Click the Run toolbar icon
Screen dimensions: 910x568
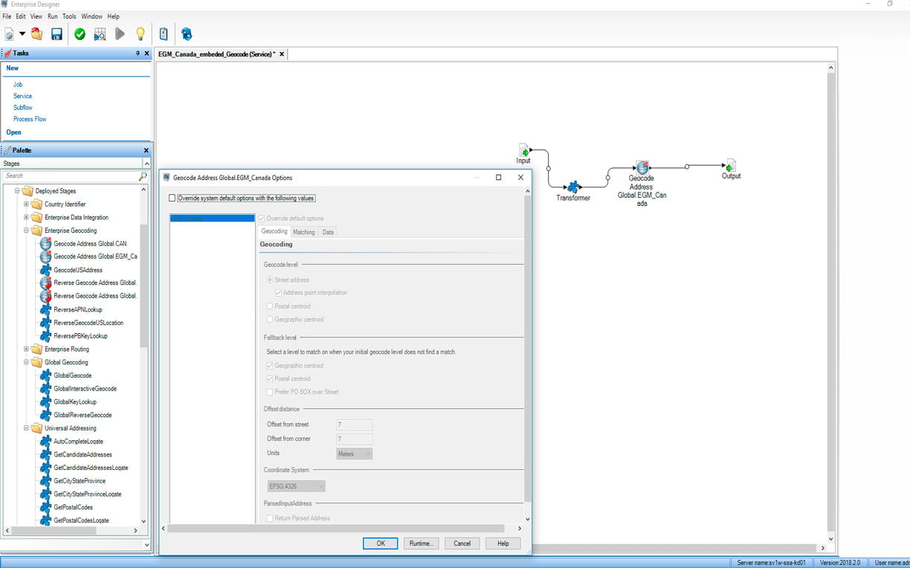click(x=120, y=33)
